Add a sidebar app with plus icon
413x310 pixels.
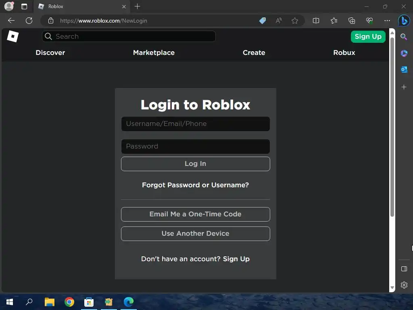404,87
